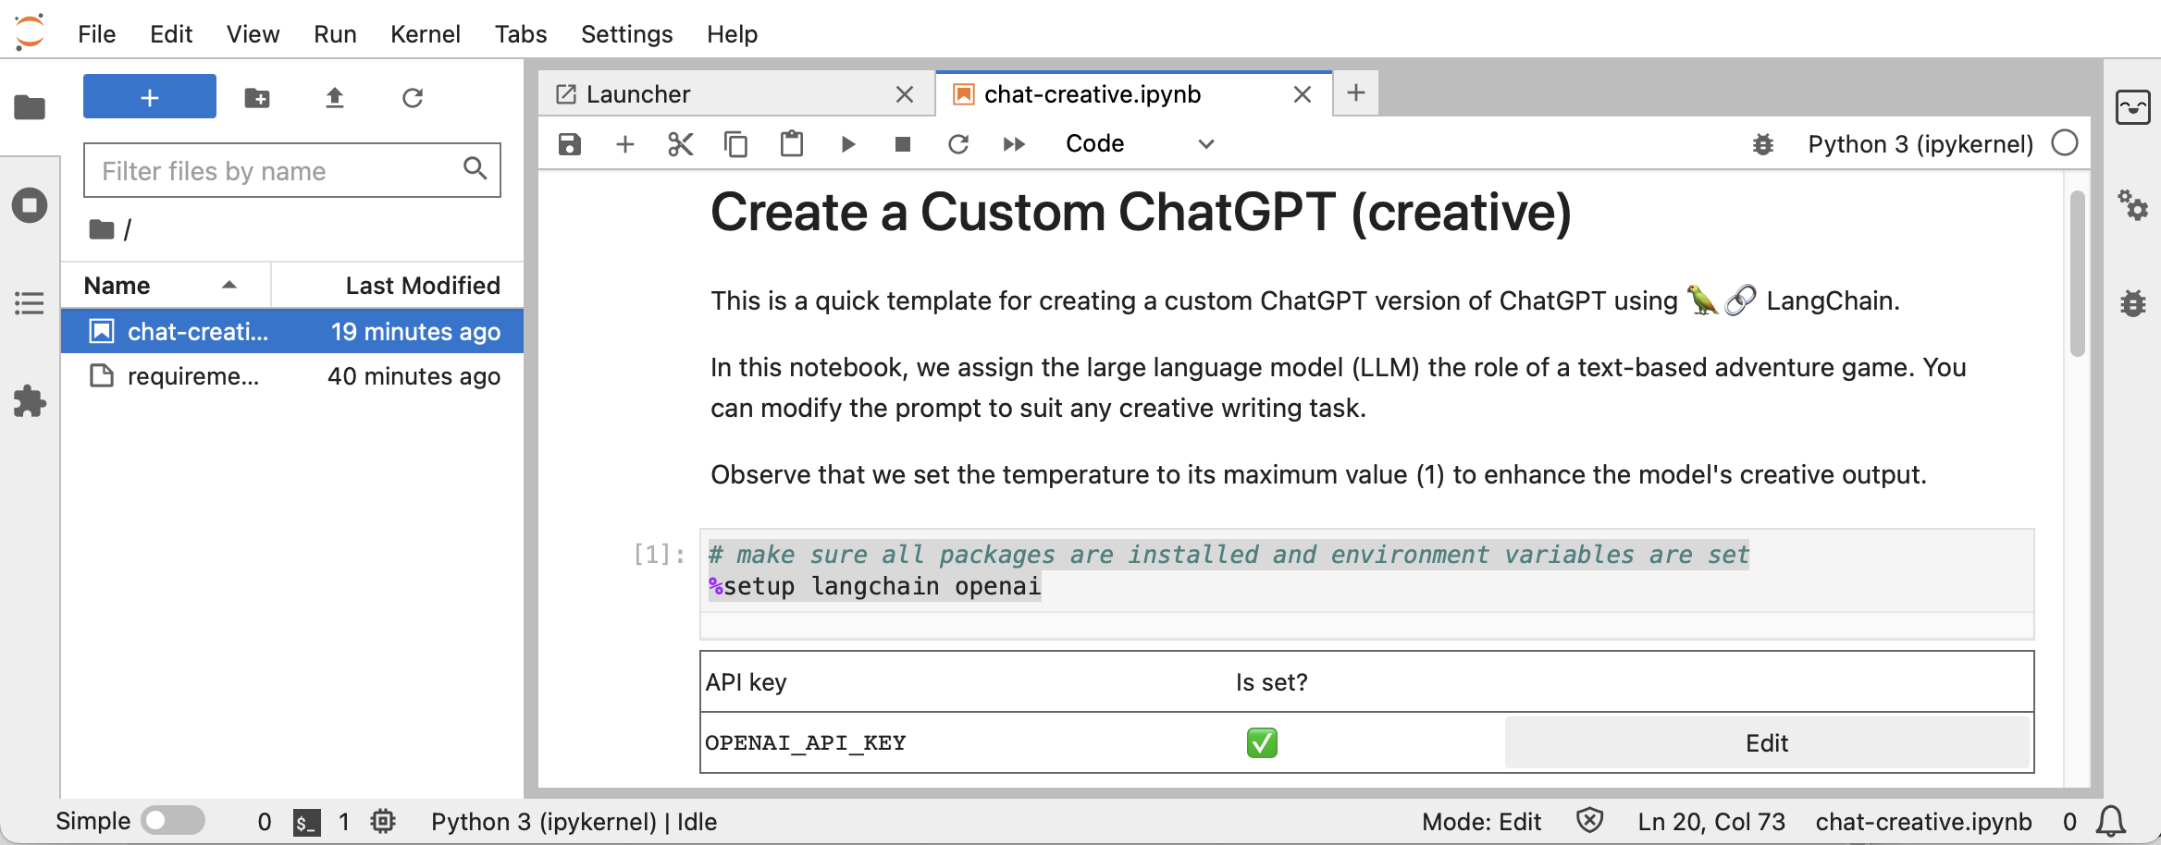
Task: Open kernel picker labeled Python 3 (ipykernel)
Action: pos(1920,143)
